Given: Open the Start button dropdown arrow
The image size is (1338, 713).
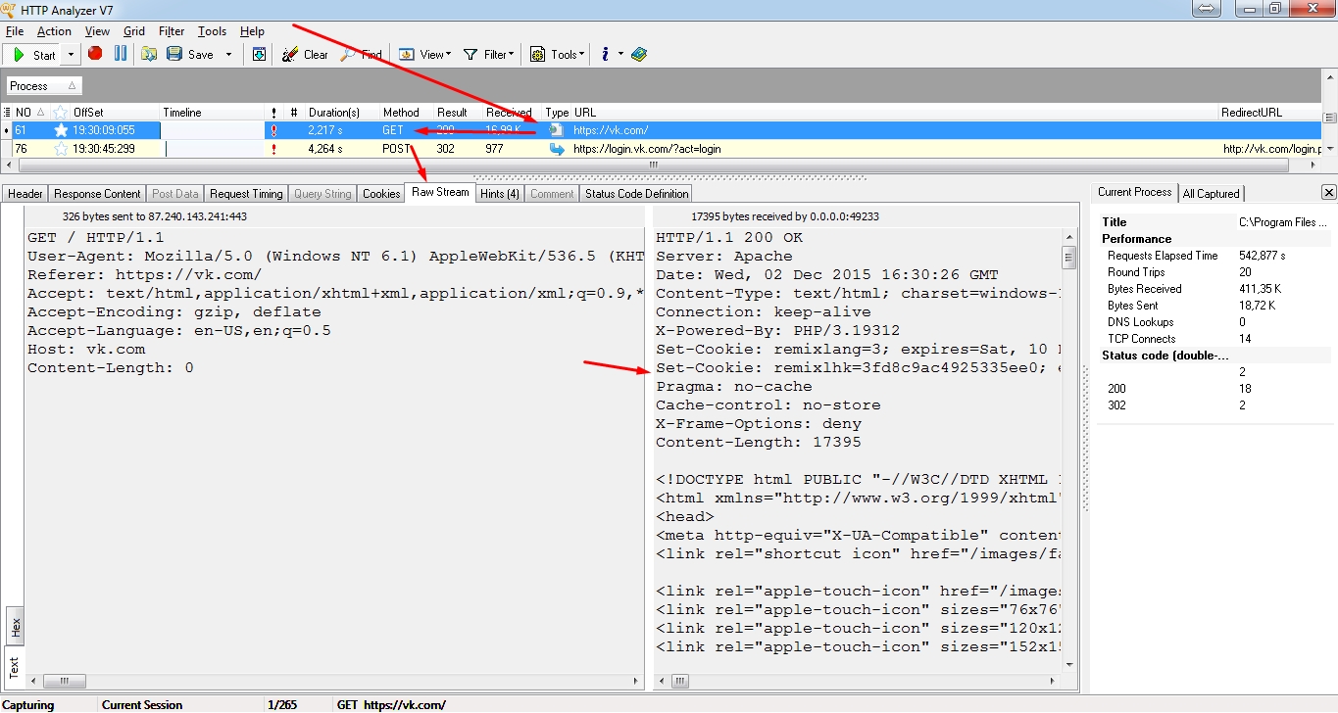Looking at the screenshot, I should tap(71, 55).
